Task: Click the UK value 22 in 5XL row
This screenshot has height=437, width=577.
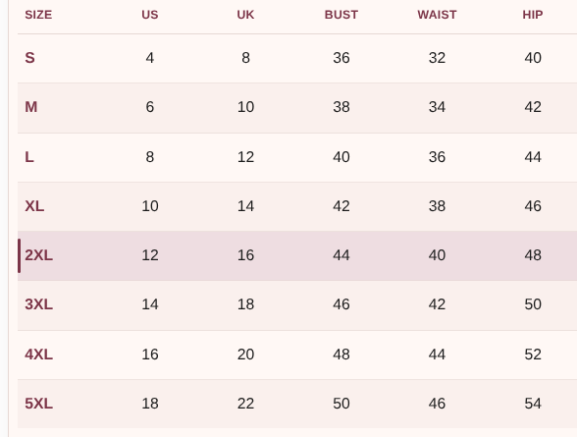Action: click(245, 404)
